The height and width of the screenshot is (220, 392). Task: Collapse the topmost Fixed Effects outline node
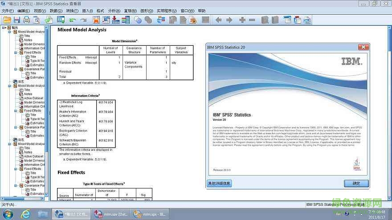16,52
